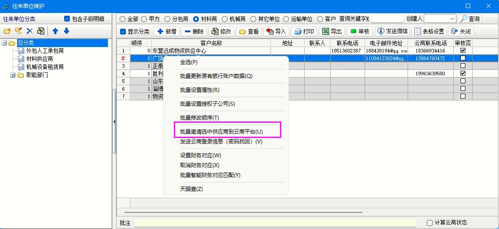499x229 pixels.
Task: Click 发送微信 send WeChat button
Action: tap(391, 31)
